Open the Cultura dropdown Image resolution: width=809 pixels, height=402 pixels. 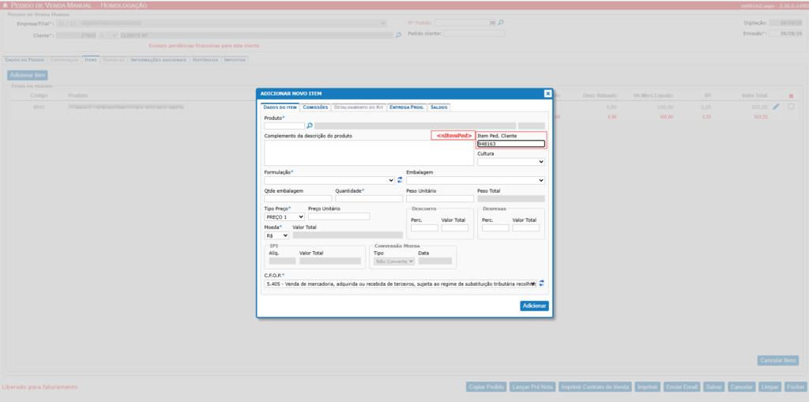[x=511, y=162]
